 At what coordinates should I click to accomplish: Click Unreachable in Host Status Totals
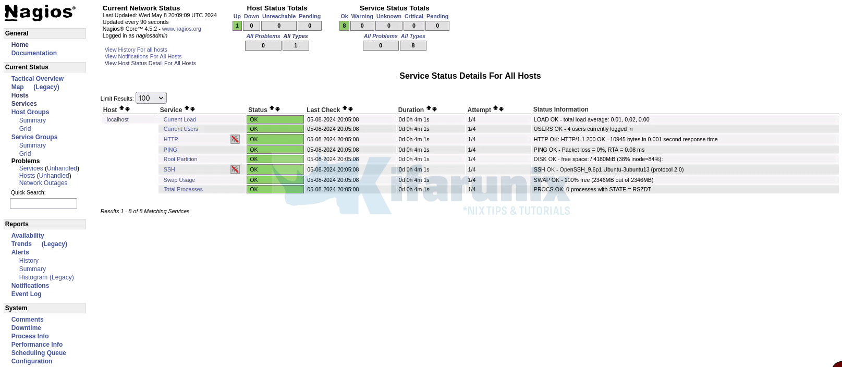279,16
